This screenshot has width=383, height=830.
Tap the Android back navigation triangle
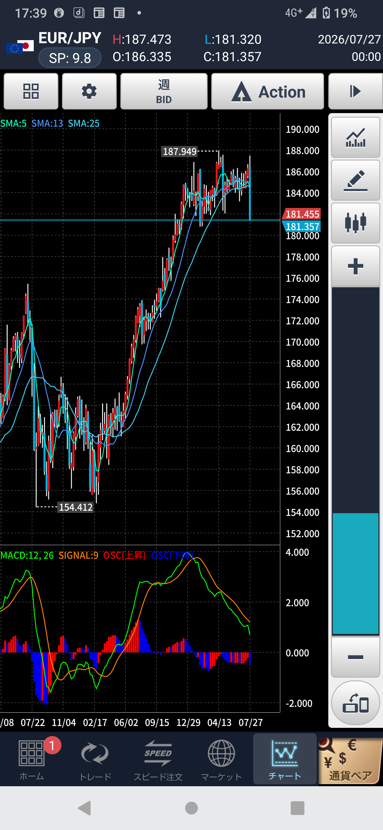(85, 808)
